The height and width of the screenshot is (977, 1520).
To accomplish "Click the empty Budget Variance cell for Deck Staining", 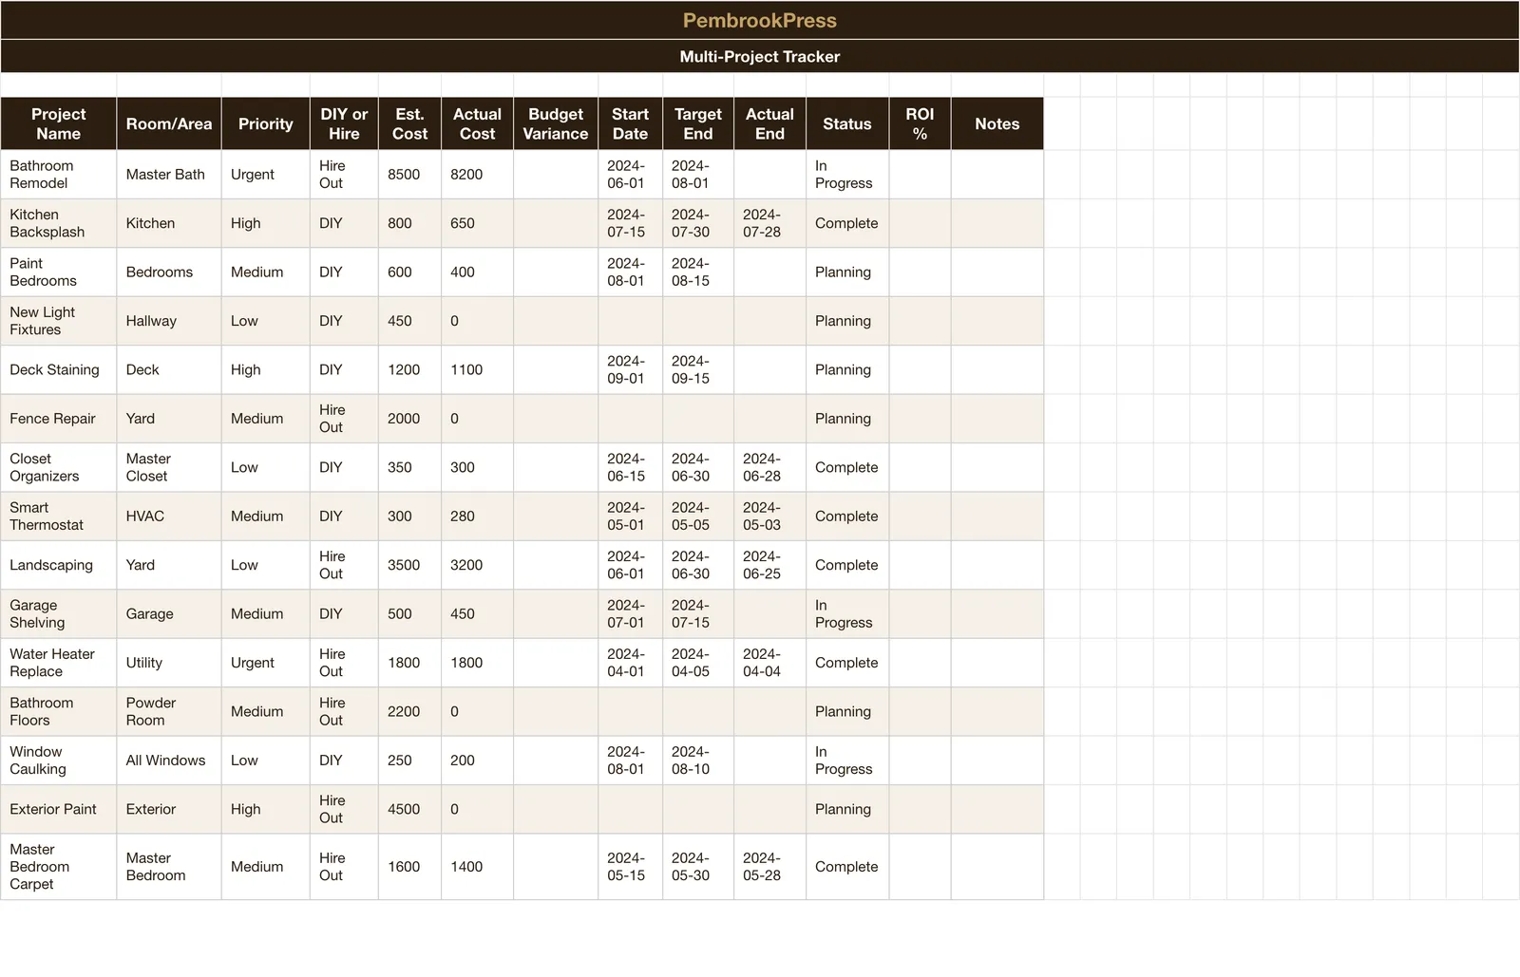I will click(x=556, y=370).
